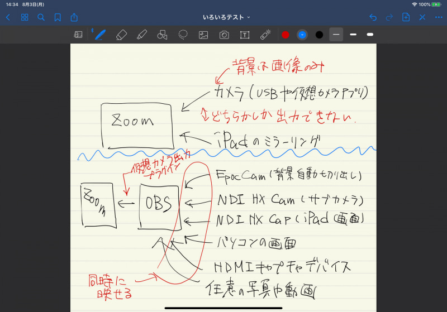Tap the battery status icon
The width and height of the screenshot is (447, 312).
436,4
